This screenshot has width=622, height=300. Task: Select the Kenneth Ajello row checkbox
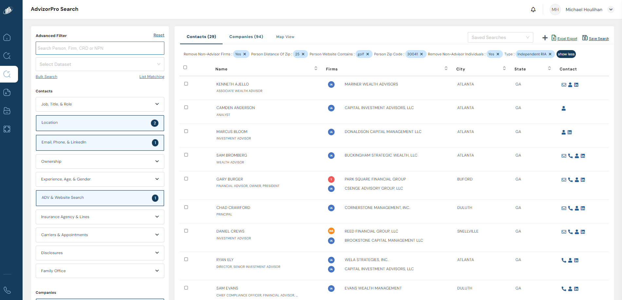[186, 84]
